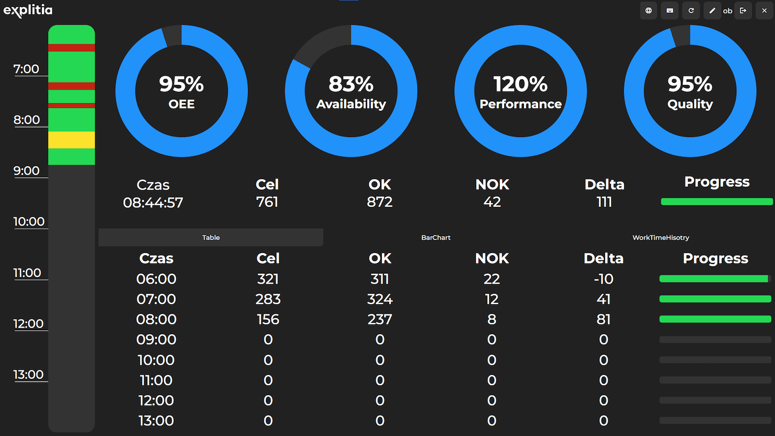The width and height of the screenshot is (775, 436).
Task: Click the progress bar for 06:00 row
Action: click(715, 279)
